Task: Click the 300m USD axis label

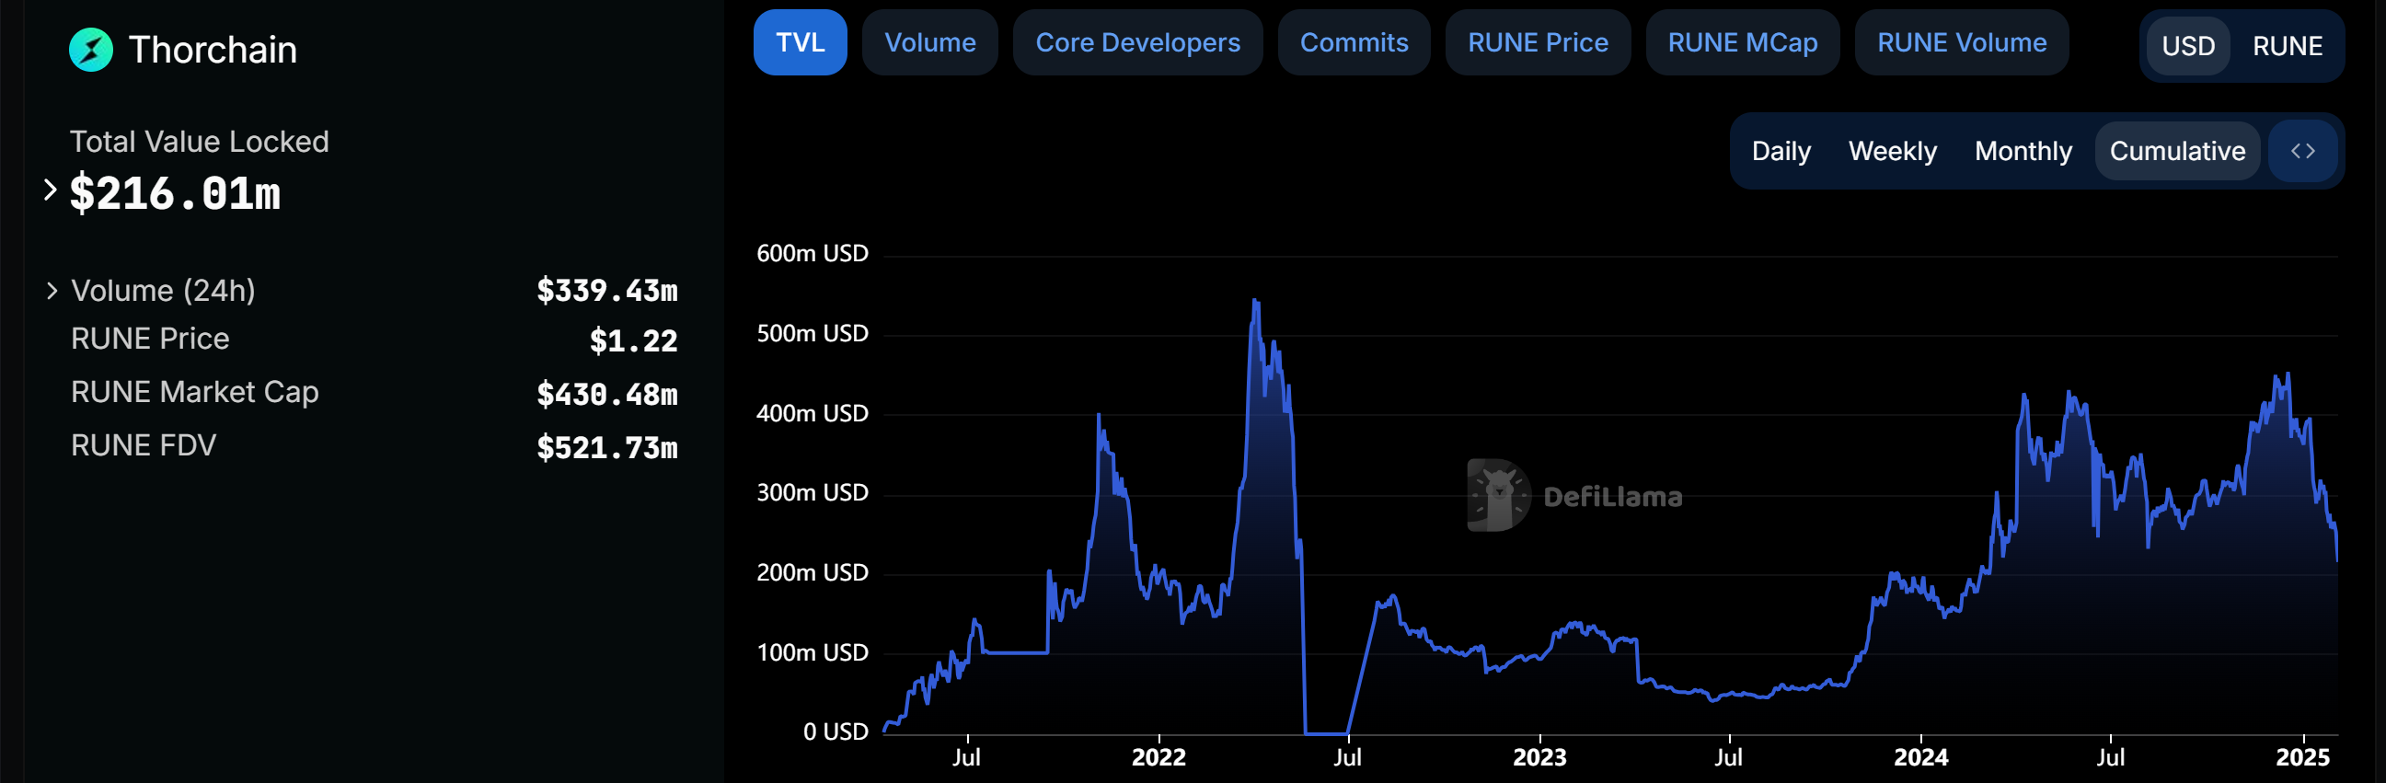Action: click(x=813, y=492)
